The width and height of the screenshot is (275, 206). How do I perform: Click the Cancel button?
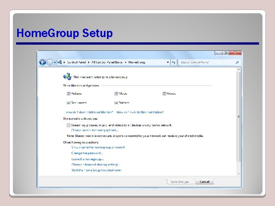pyautogui.click(x=204, y=182)
